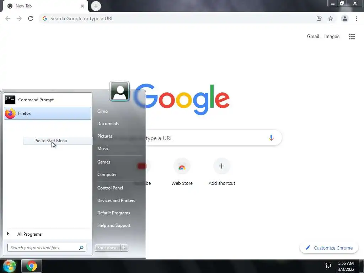Click the Command Prompt label
Viewport: 364px width, 273px height.
pos(36,100)
